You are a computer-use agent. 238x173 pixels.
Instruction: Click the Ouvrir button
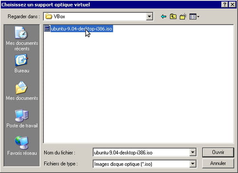coord(218,152)
